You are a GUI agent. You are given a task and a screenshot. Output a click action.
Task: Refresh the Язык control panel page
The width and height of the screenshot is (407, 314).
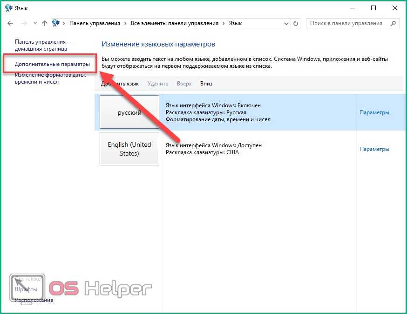point(296,23)
